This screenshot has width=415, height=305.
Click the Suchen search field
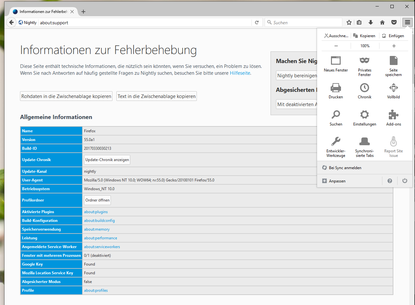[303, 23]
